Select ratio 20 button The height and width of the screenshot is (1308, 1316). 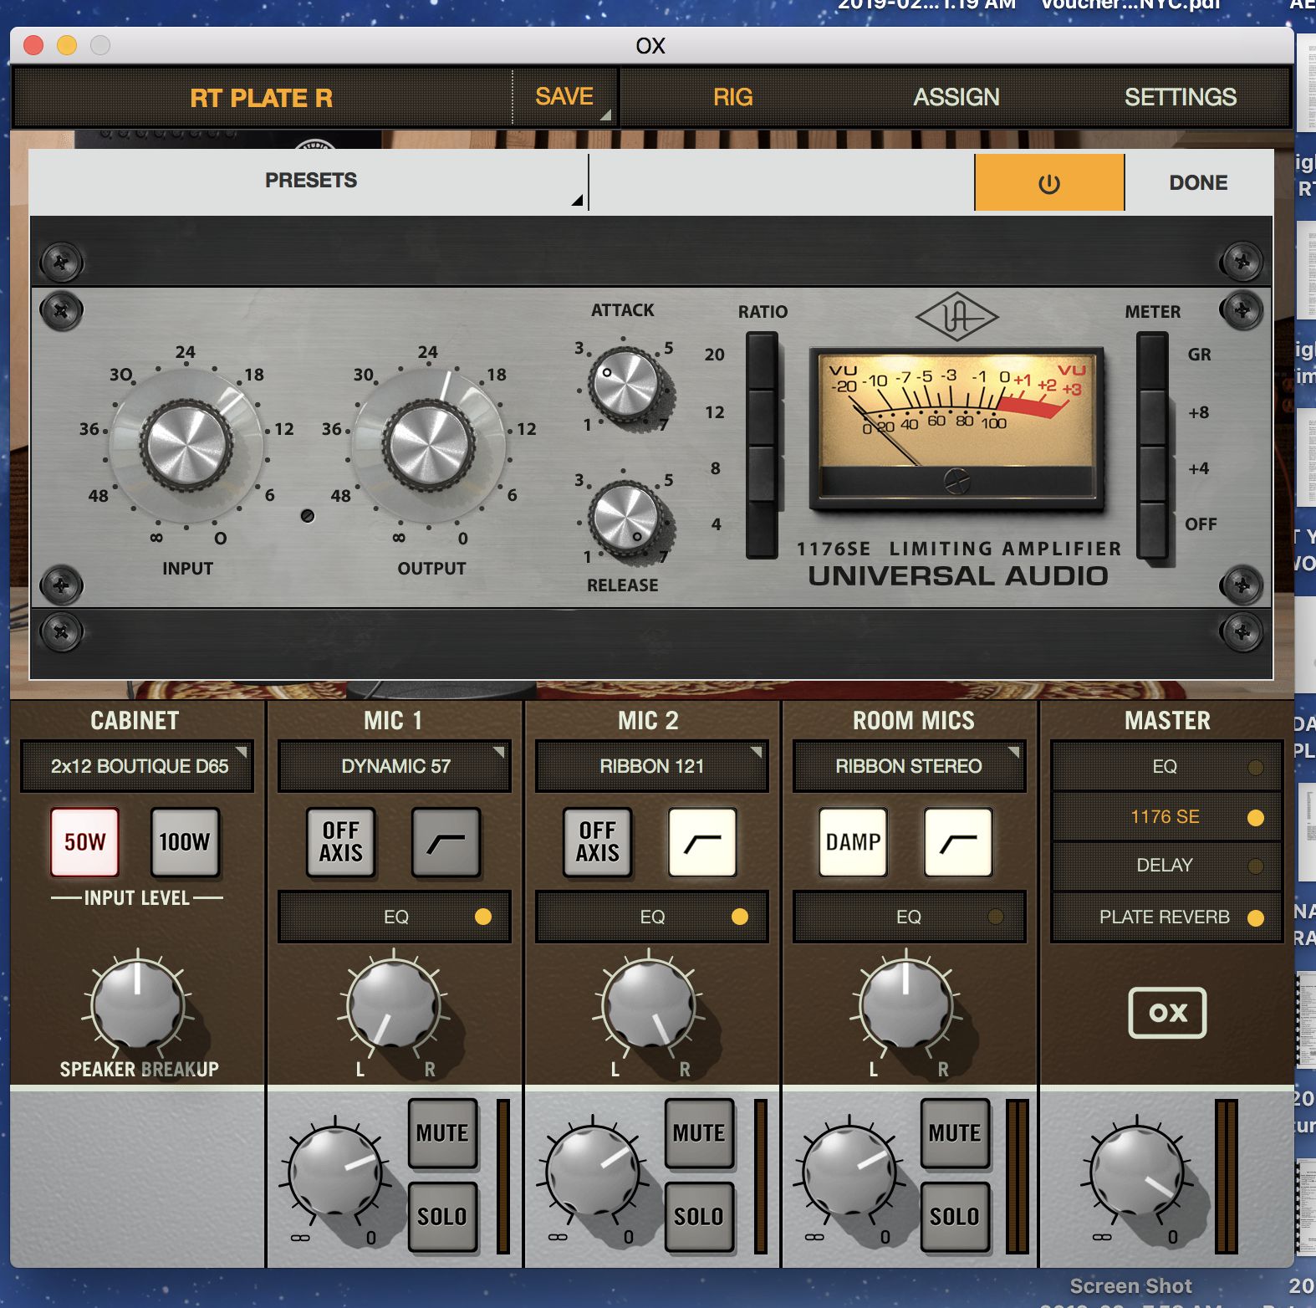click(x=762, y=360)
